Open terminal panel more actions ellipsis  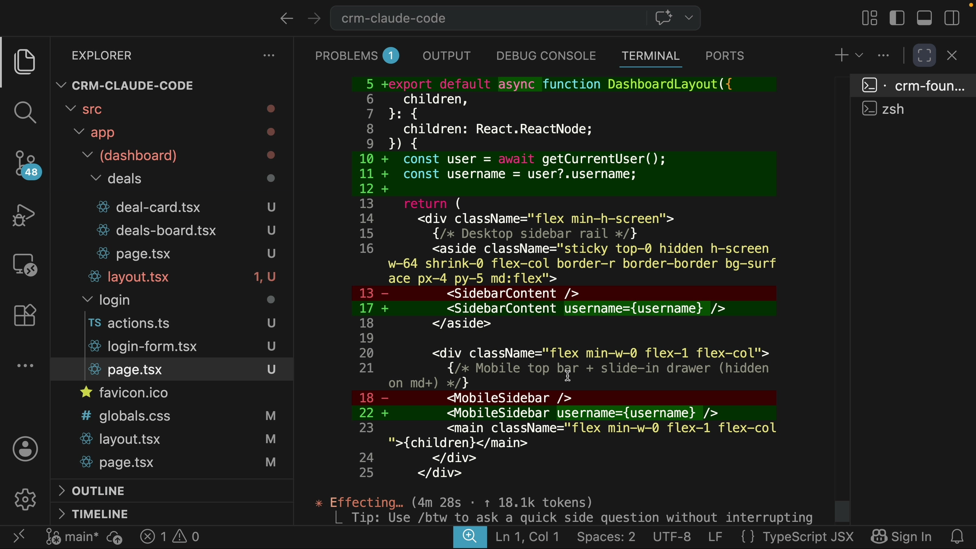(883, 56)
